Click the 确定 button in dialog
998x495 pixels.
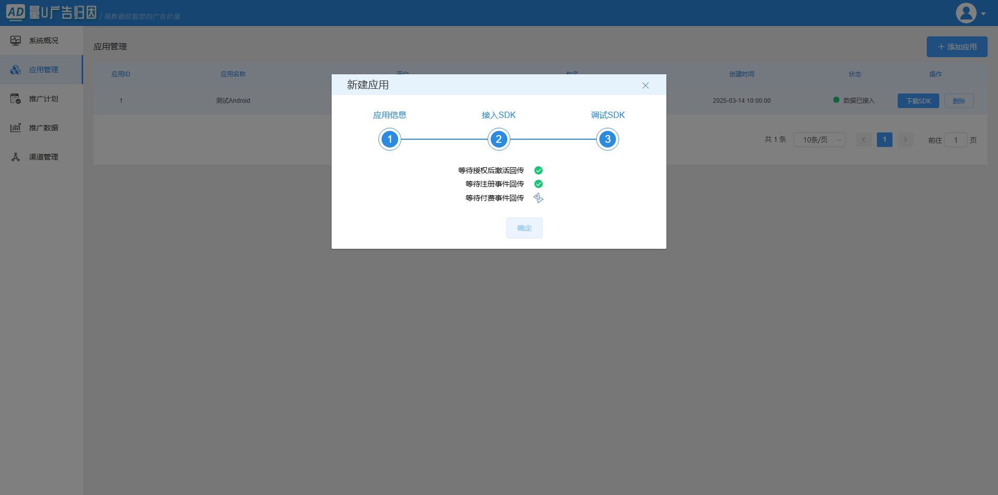[524, 228]
